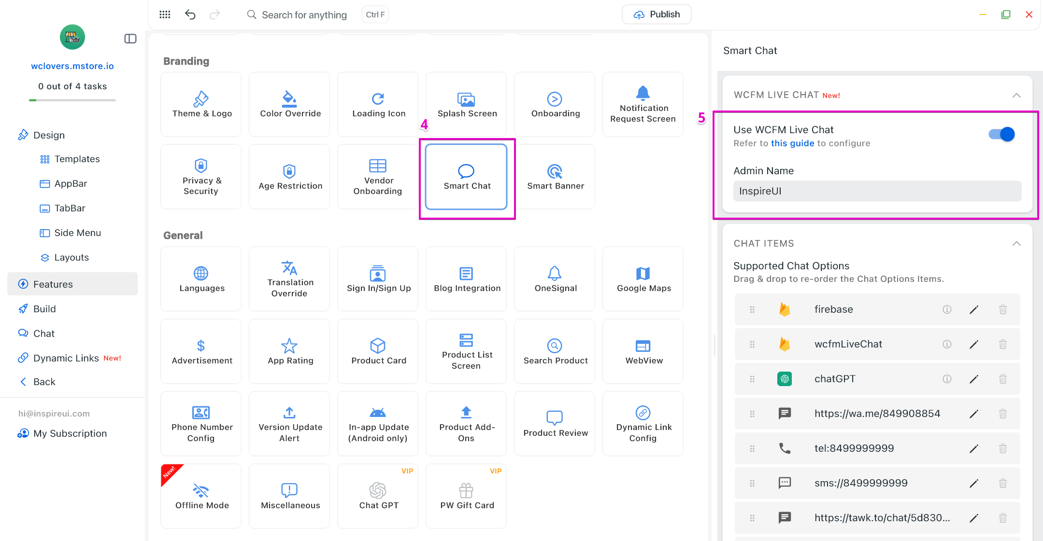Toggle Use WCFM Live Chat switch

pyautogui.click(x=1001, y=134)
